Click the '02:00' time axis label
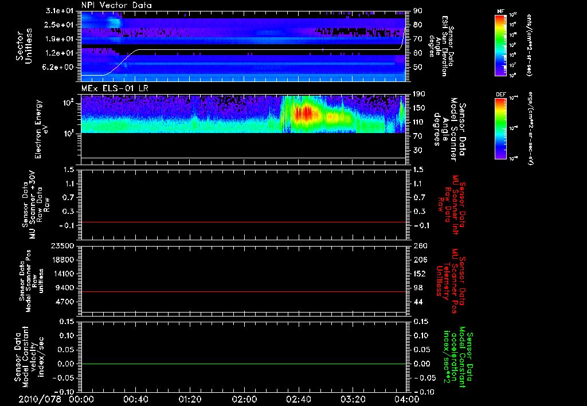The height and width of the screenshot is (406, 587). tap(244, 399)
